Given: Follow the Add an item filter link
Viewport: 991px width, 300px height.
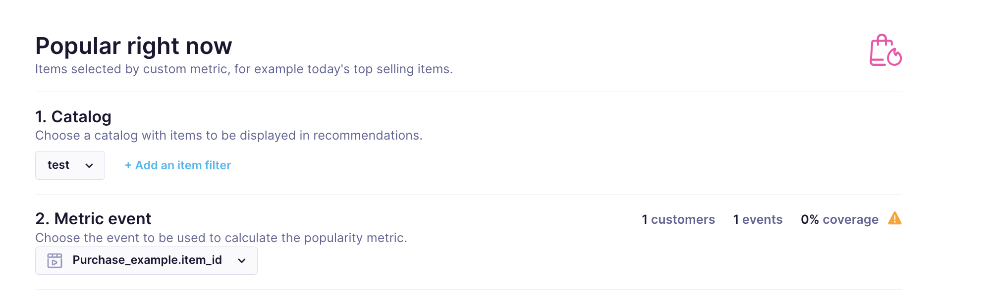Looking at the screenshot, I should tap(183, 165).
